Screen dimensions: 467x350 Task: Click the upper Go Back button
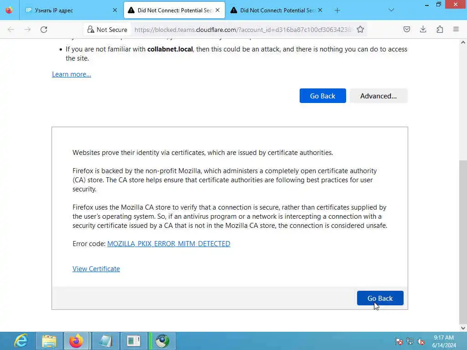tap(322, 96)
